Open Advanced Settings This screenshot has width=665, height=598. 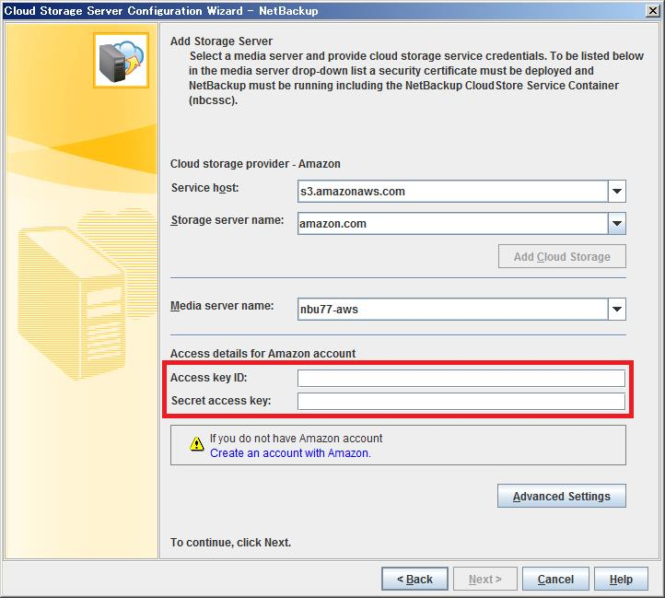pyautogui.click(x=562, y=496)
